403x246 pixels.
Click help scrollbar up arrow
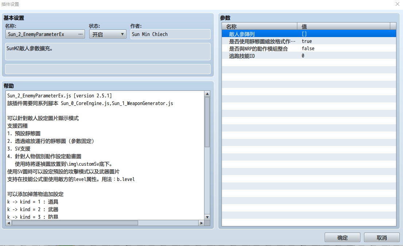207,93
